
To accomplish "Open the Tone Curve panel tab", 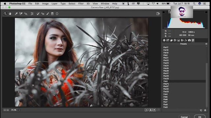I will (168, 40).
